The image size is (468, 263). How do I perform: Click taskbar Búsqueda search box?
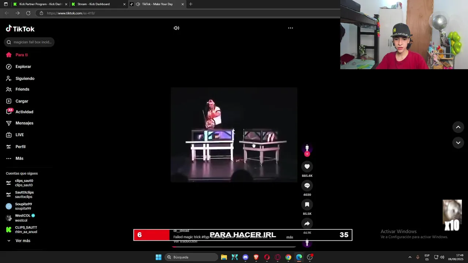coord(191,257)
